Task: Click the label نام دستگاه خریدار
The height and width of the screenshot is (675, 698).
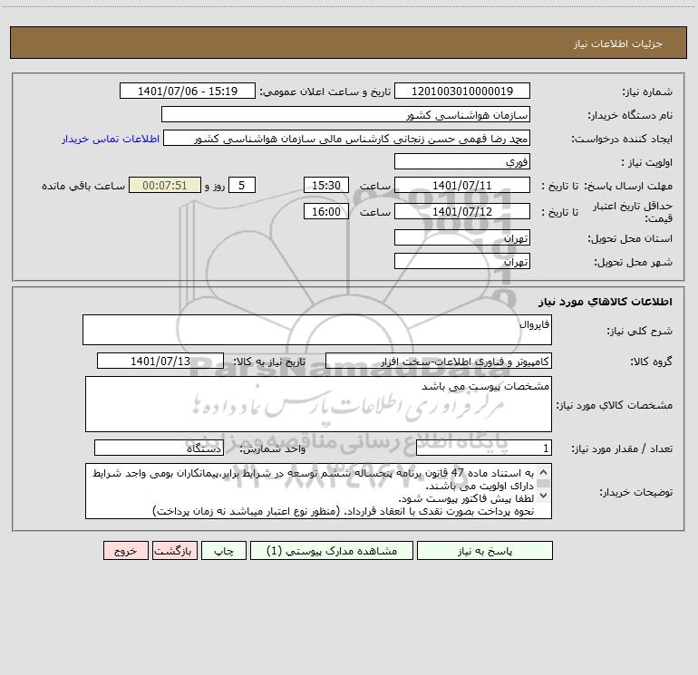Action: click(630, 115)
